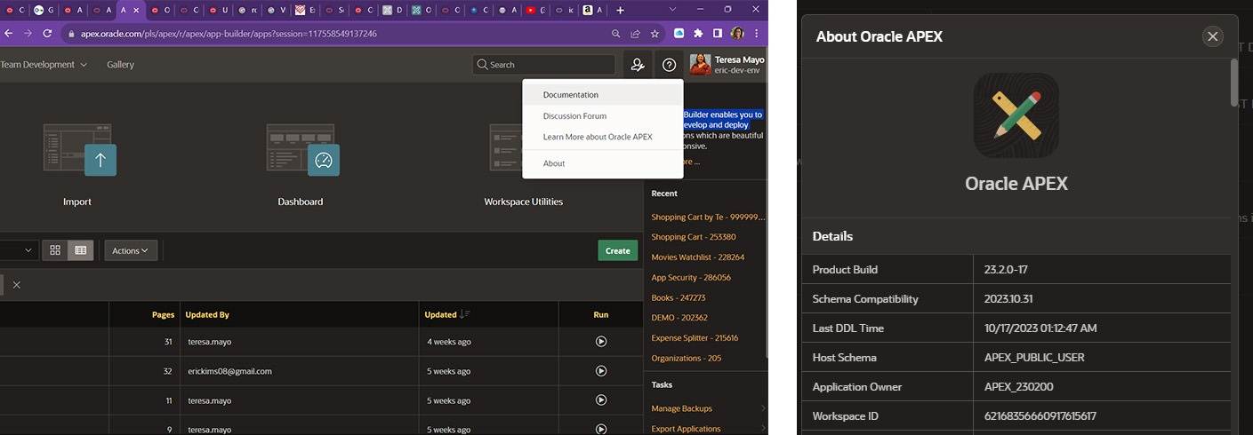Open the Gallery menu item
Screen dimensions: 1253x435
coord(120,65)
